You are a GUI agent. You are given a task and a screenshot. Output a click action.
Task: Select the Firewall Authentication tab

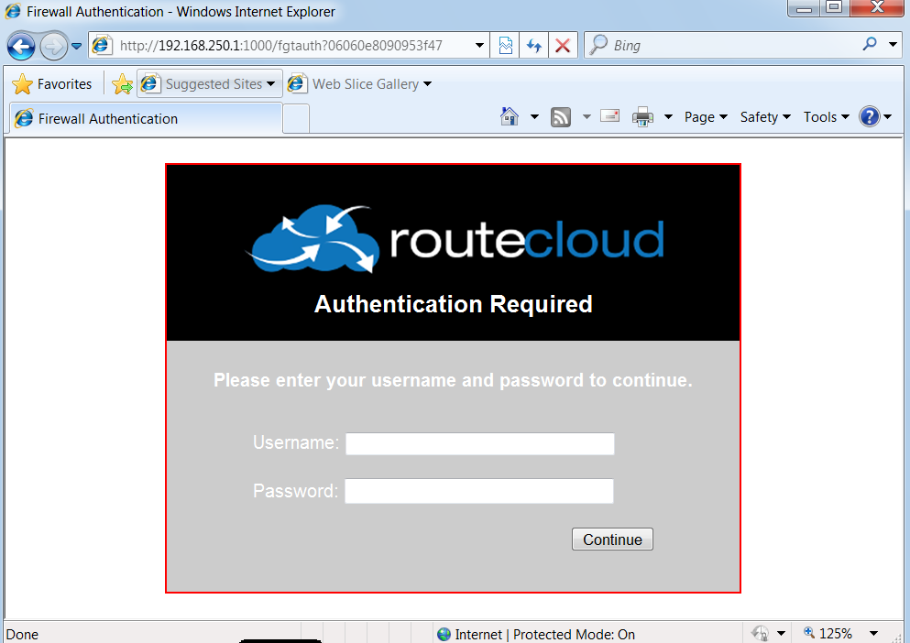tap(146, 118)
